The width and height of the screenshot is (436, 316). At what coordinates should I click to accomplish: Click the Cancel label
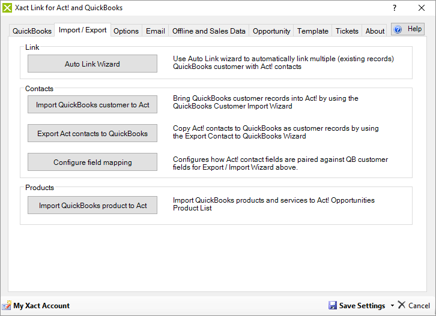click(x=419, y=305)
